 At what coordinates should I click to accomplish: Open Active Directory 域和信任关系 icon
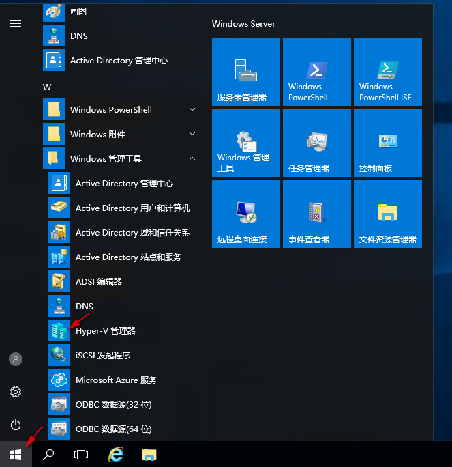tap(59, 232)
